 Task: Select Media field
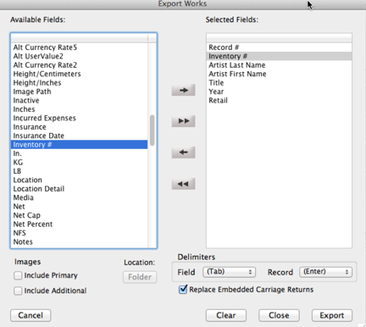click(x=79, y=197)
